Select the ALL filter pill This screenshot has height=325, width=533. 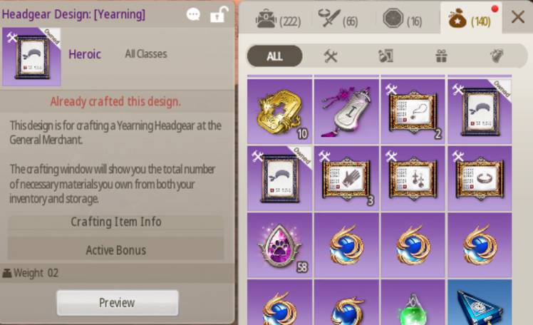[274, 56]
